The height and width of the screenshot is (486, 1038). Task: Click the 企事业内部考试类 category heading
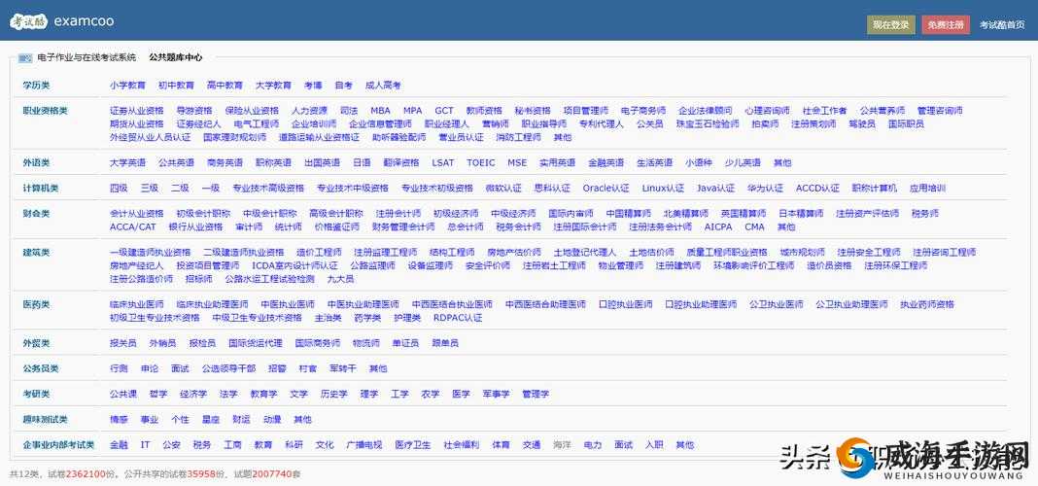[59, 445]
